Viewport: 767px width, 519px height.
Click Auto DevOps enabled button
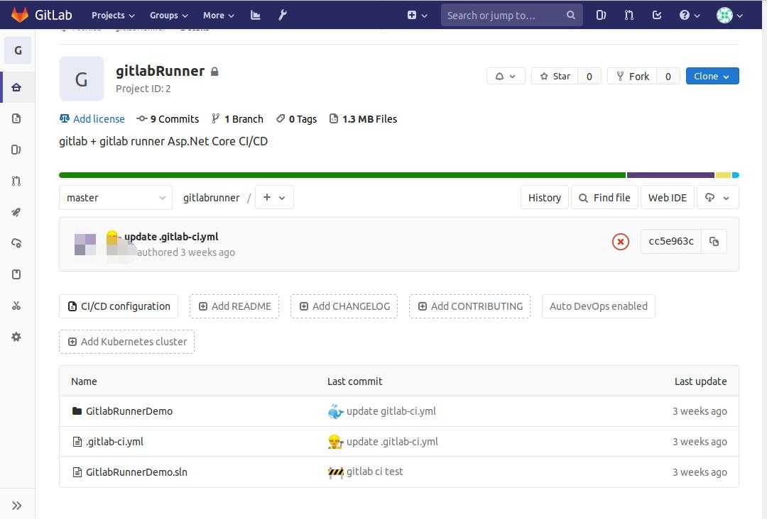(x=598, y=306)
